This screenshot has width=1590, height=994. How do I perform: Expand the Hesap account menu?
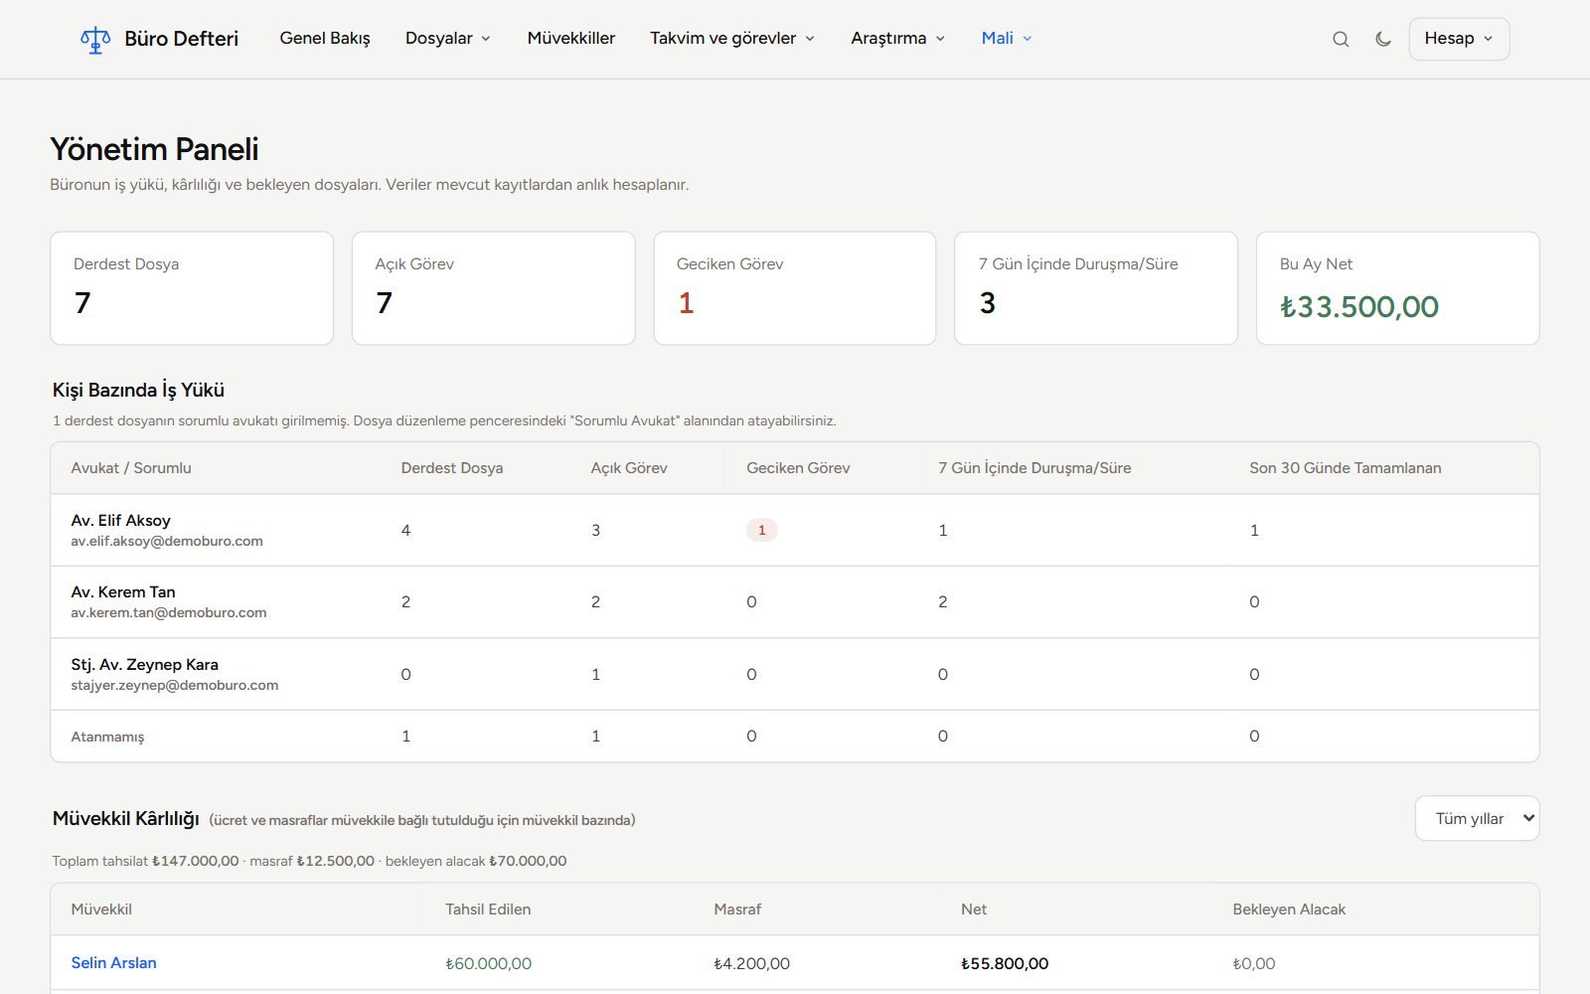(1459, 39)
